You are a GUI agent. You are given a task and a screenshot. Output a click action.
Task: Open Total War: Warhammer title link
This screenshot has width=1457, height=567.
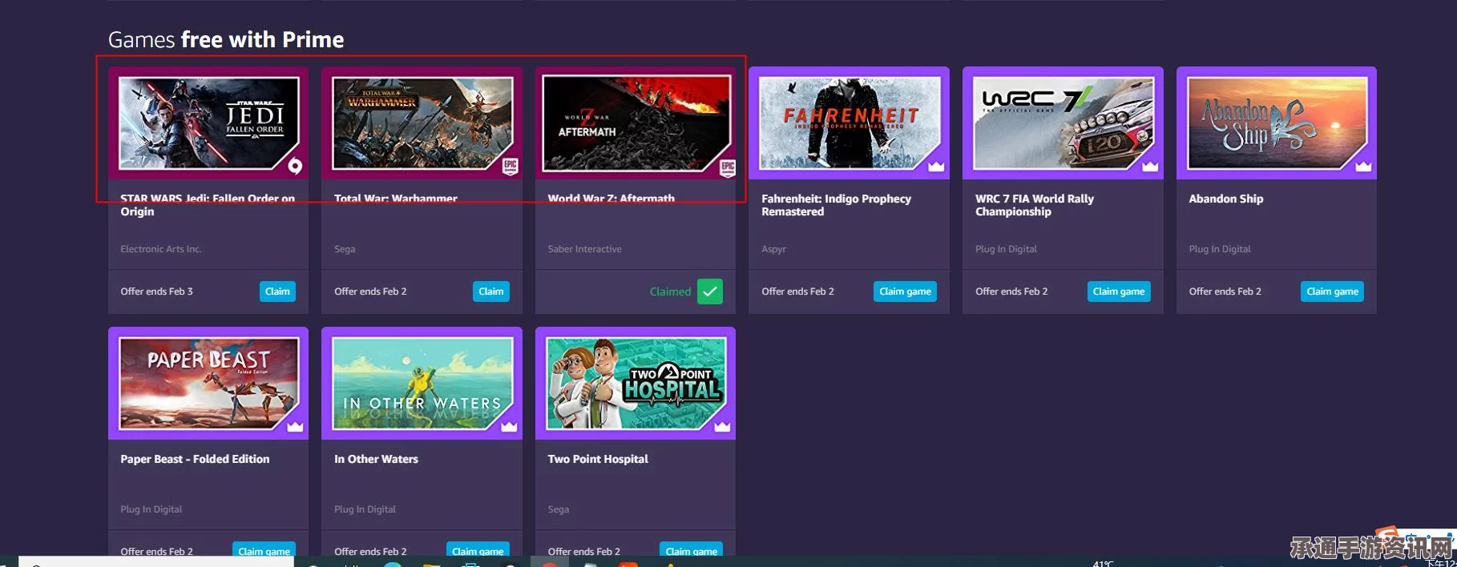(x=396, y=199)
